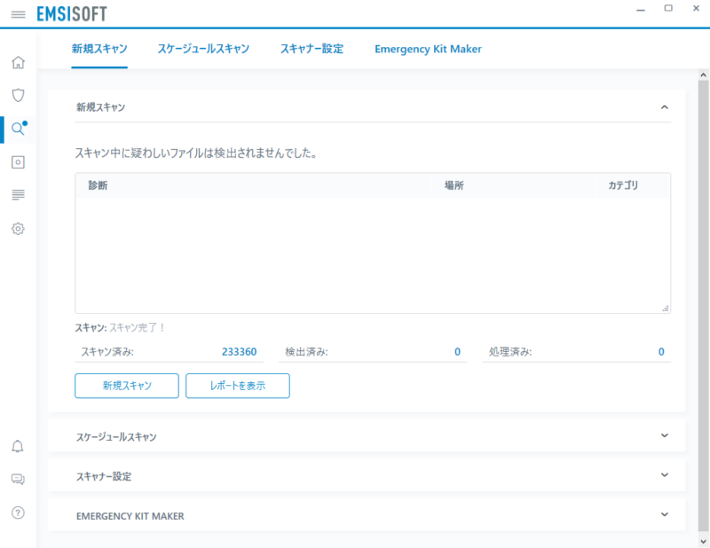Expand the EMERGENCY KIT MAKER panel
This screenshot has height=548, width=710.
(x=664, y=514)
